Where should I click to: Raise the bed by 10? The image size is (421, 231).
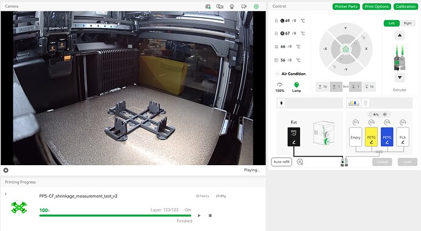pos(323,87)
